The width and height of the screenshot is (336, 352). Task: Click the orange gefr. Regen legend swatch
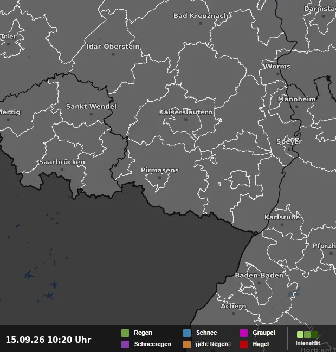tap(187, 344)
